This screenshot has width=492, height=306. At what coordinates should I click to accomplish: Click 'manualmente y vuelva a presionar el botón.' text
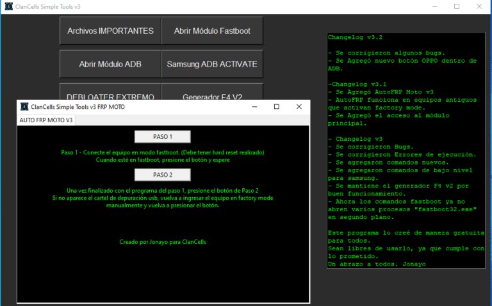pos(163,205)
